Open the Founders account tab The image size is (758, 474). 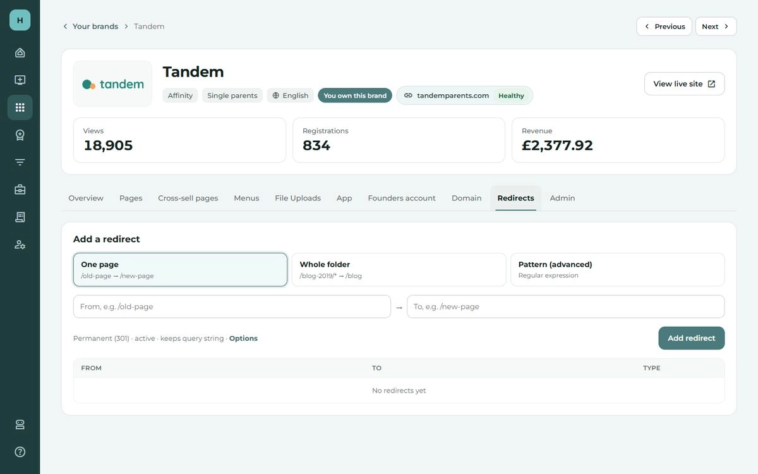[402, 198]
